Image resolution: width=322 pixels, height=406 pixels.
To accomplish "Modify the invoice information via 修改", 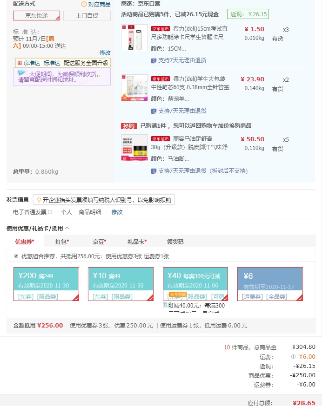I will (x=117, y=212).
